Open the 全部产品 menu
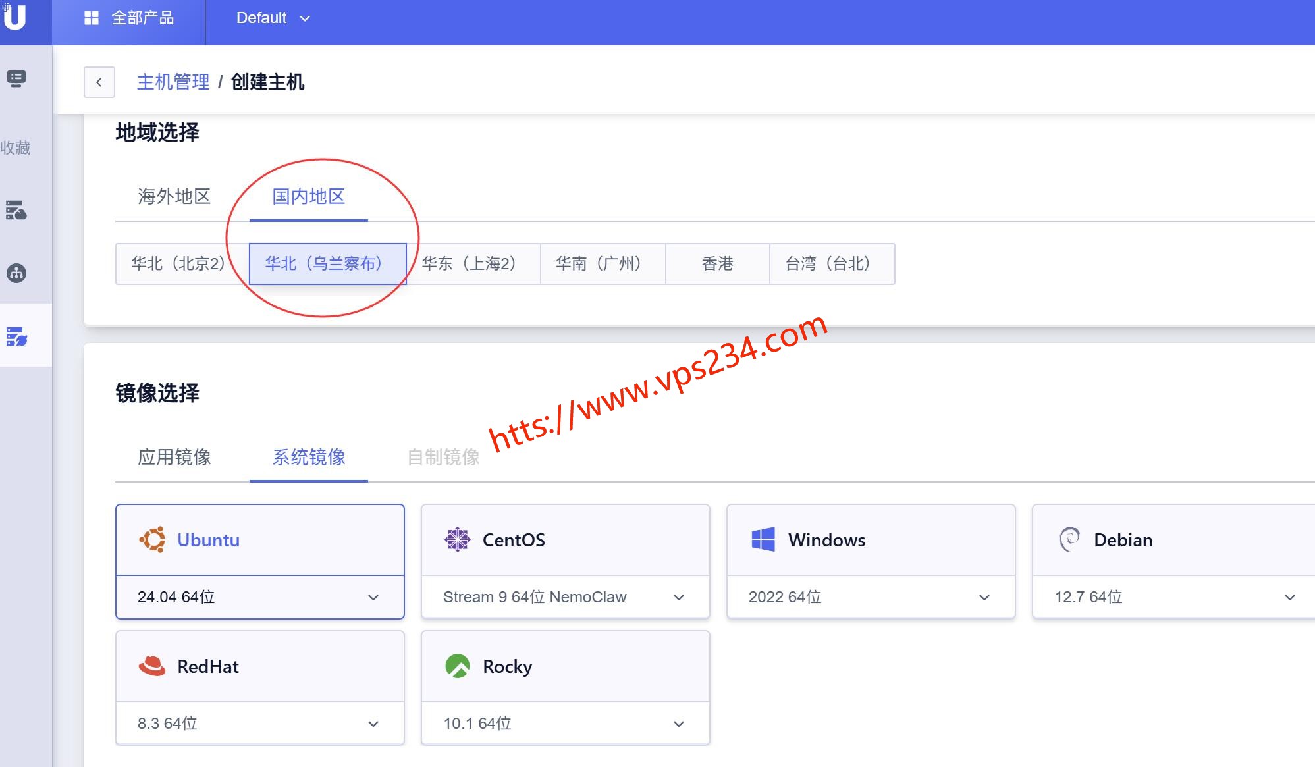Screen dimensions: 1315x767 130,18
